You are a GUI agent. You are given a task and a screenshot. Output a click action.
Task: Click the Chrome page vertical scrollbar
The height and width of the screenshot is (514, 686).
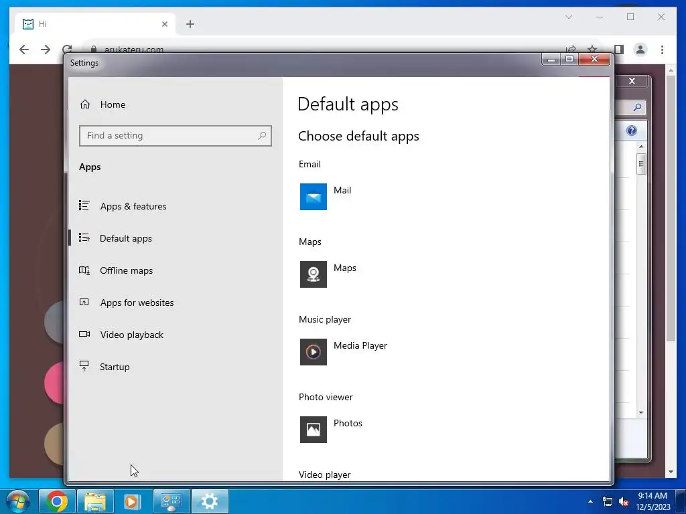(671, 207)
